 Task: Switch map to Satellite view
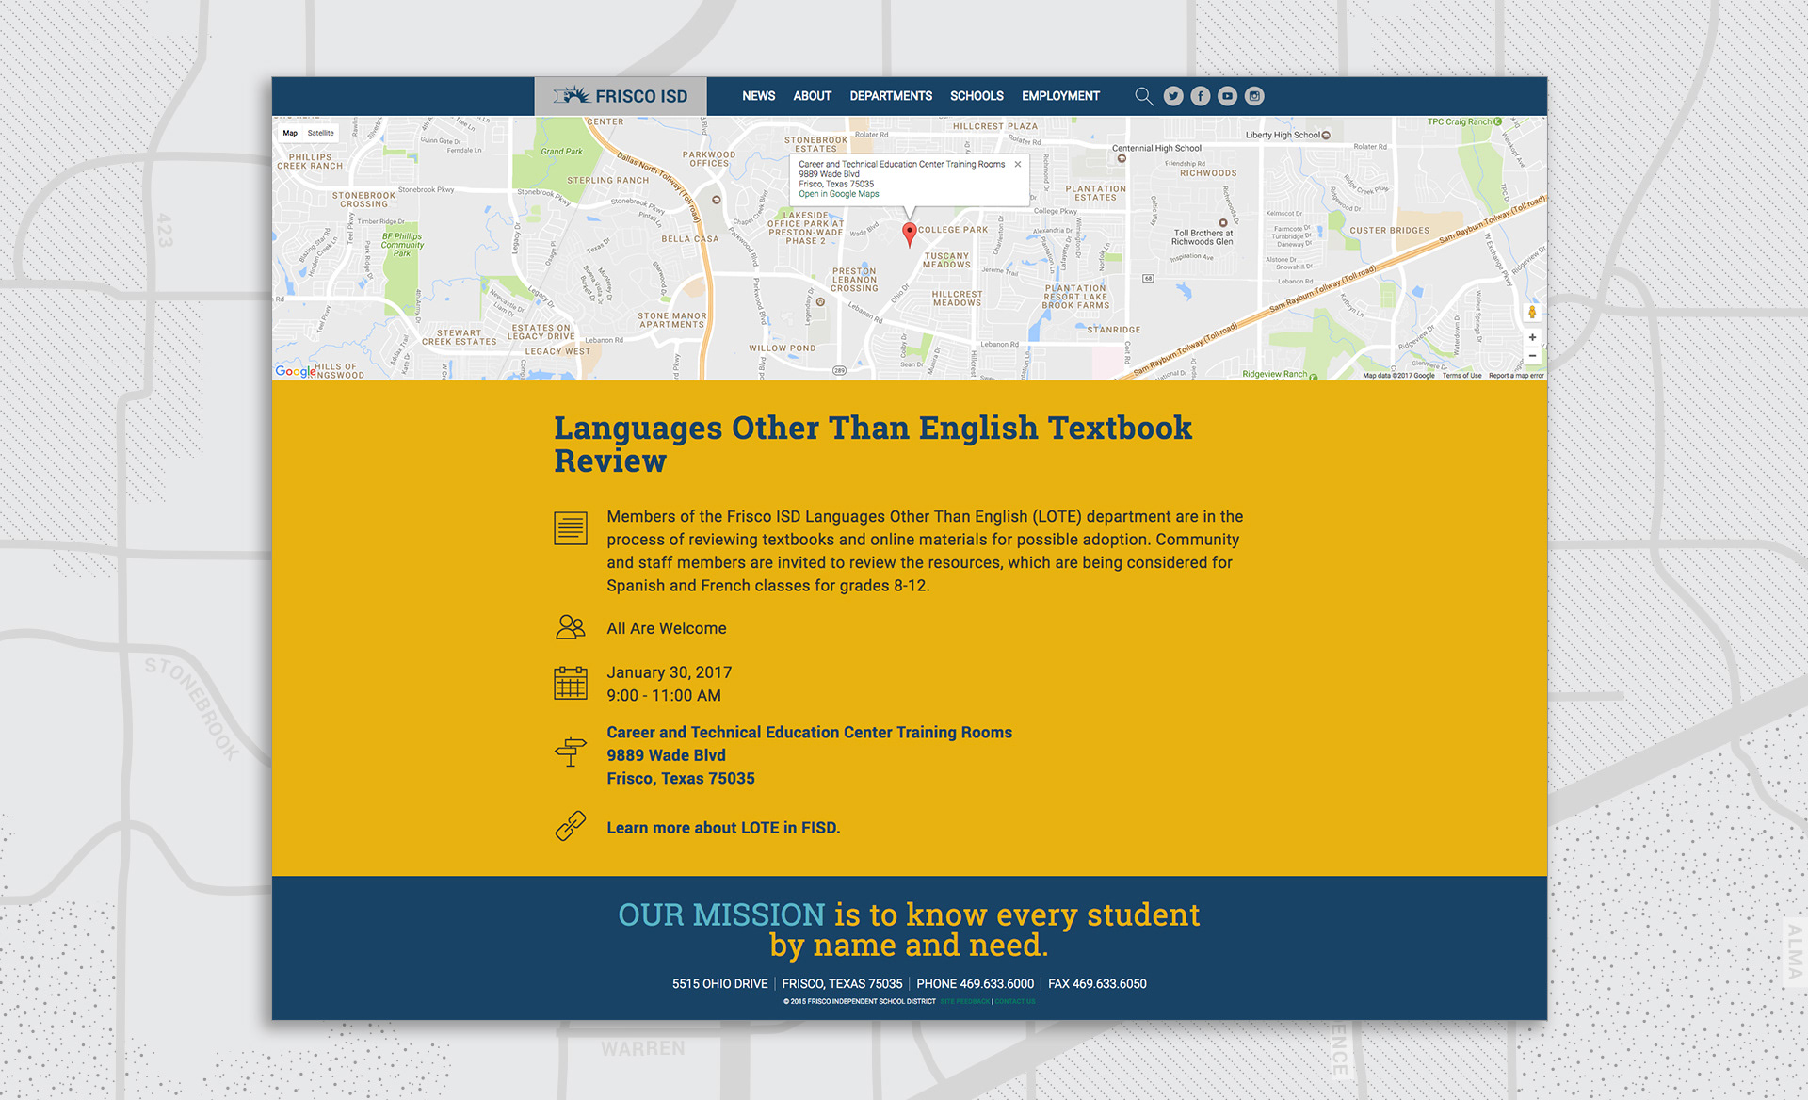(320, 133)
